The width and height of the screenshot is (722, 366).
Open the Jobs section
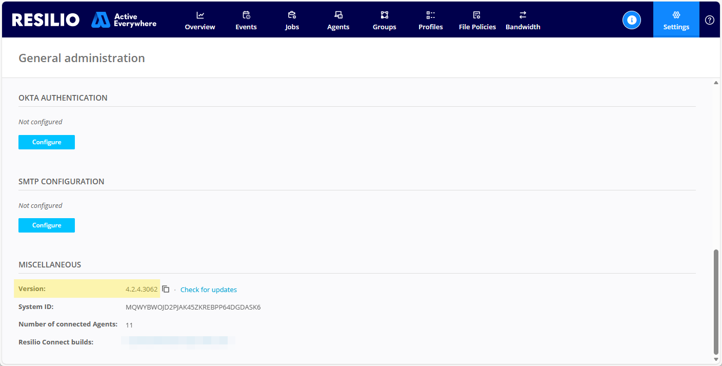(292, 21)
